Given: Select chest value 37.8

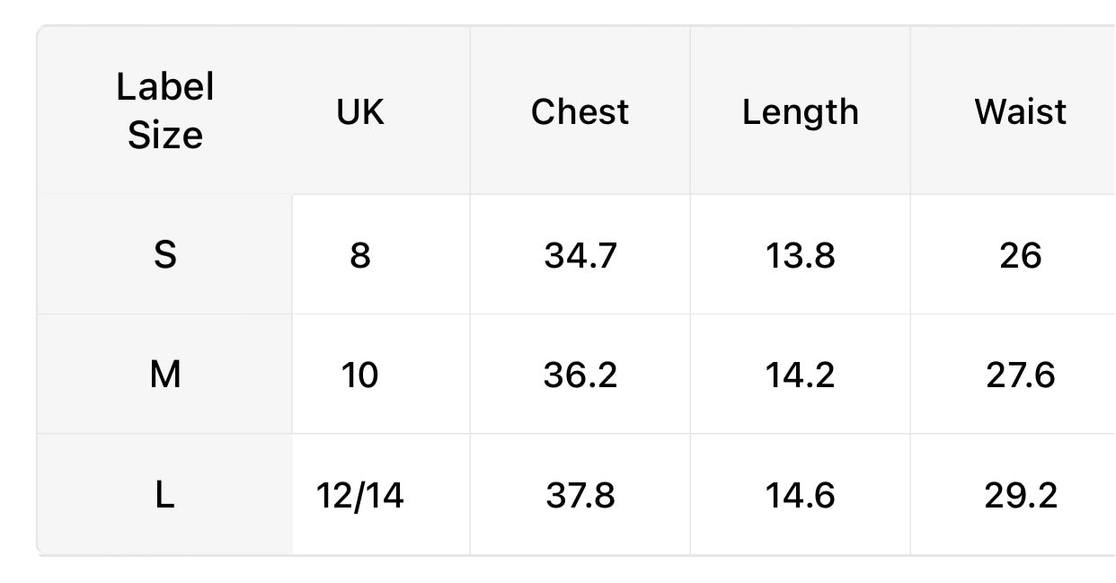Looking at the screenshot, I should click(580, 495).
